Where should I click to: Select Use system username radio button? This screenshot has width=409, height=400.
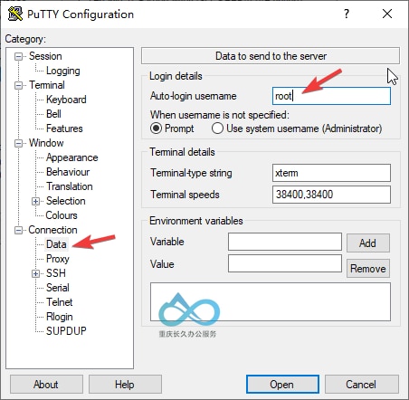[217, 129]
